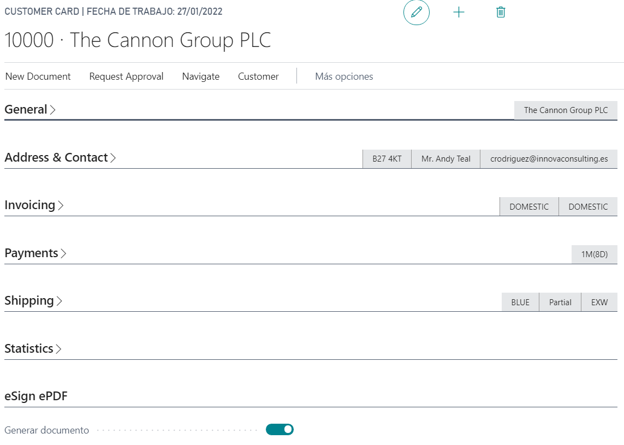Open the Customer menu

click(x=258, y=76)
